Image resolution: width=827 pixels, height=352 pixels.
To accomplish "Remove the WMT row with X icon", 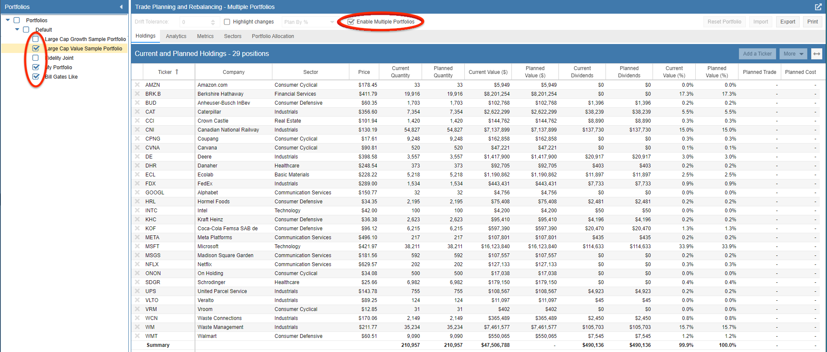I will (x=137, y=336).
